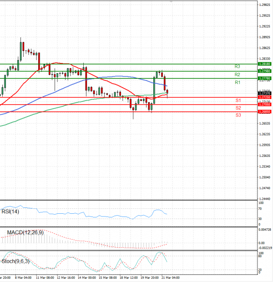Click the 1.29825 price axis value
Image resolution: width=273 pixels, height=282 pixels.
tap(264, 5)
